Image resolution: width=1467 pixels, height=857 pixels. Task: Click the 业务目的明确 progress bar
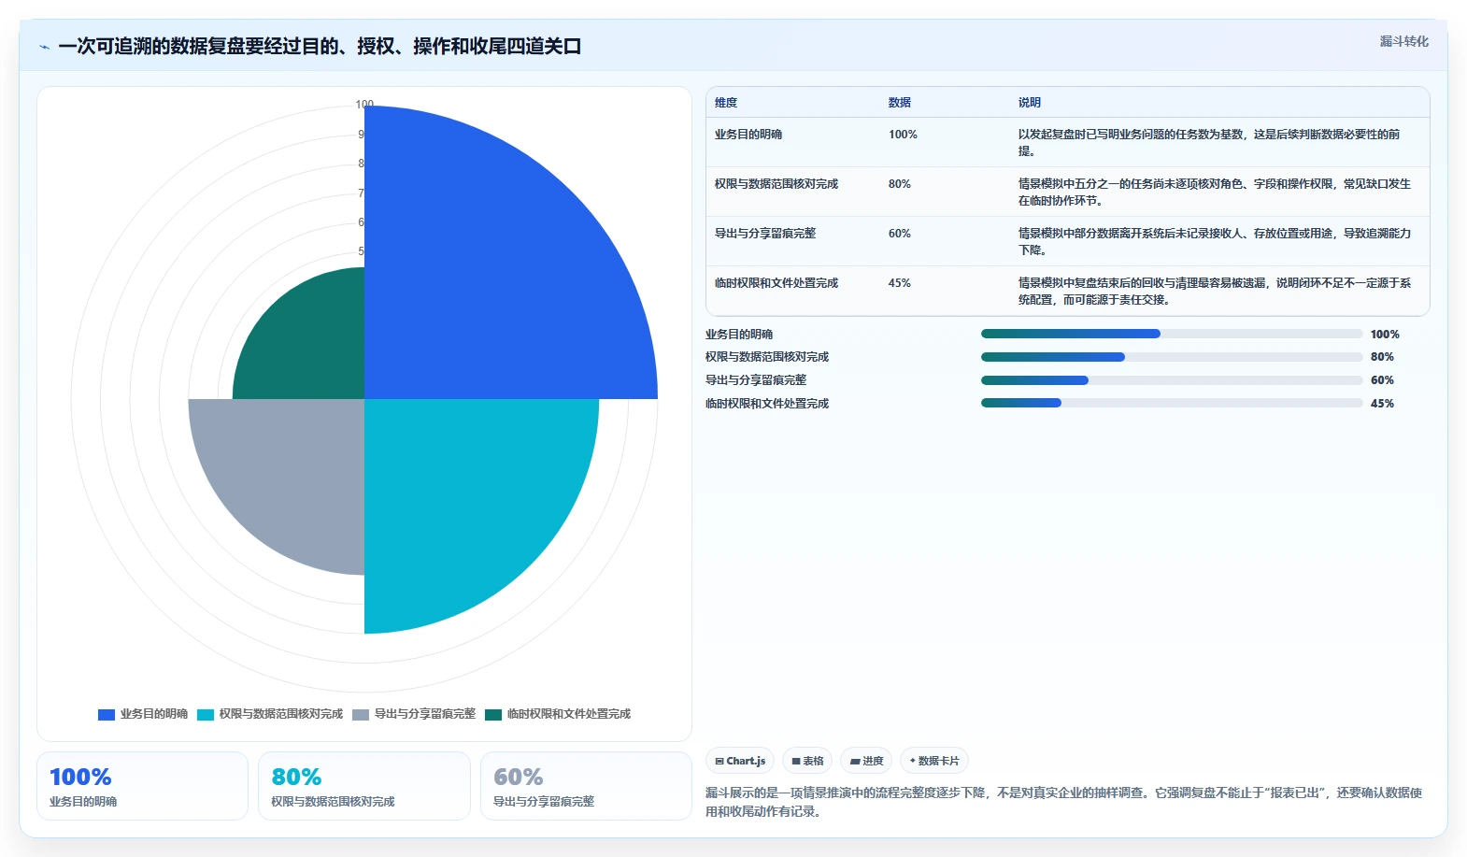click(1172, 334)
